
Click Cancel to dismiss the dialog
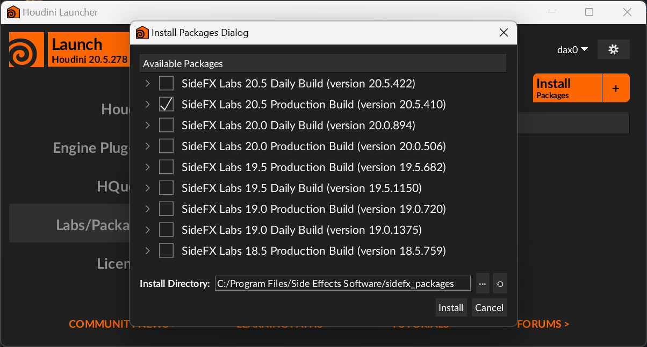click(x=489, y=308)
